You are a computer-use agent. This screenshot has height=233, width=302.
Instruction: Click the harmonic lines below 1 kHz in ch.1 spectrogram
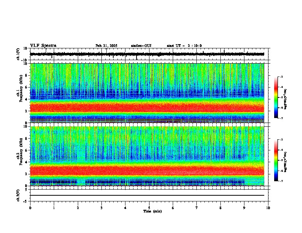click(x=147, y=120)
